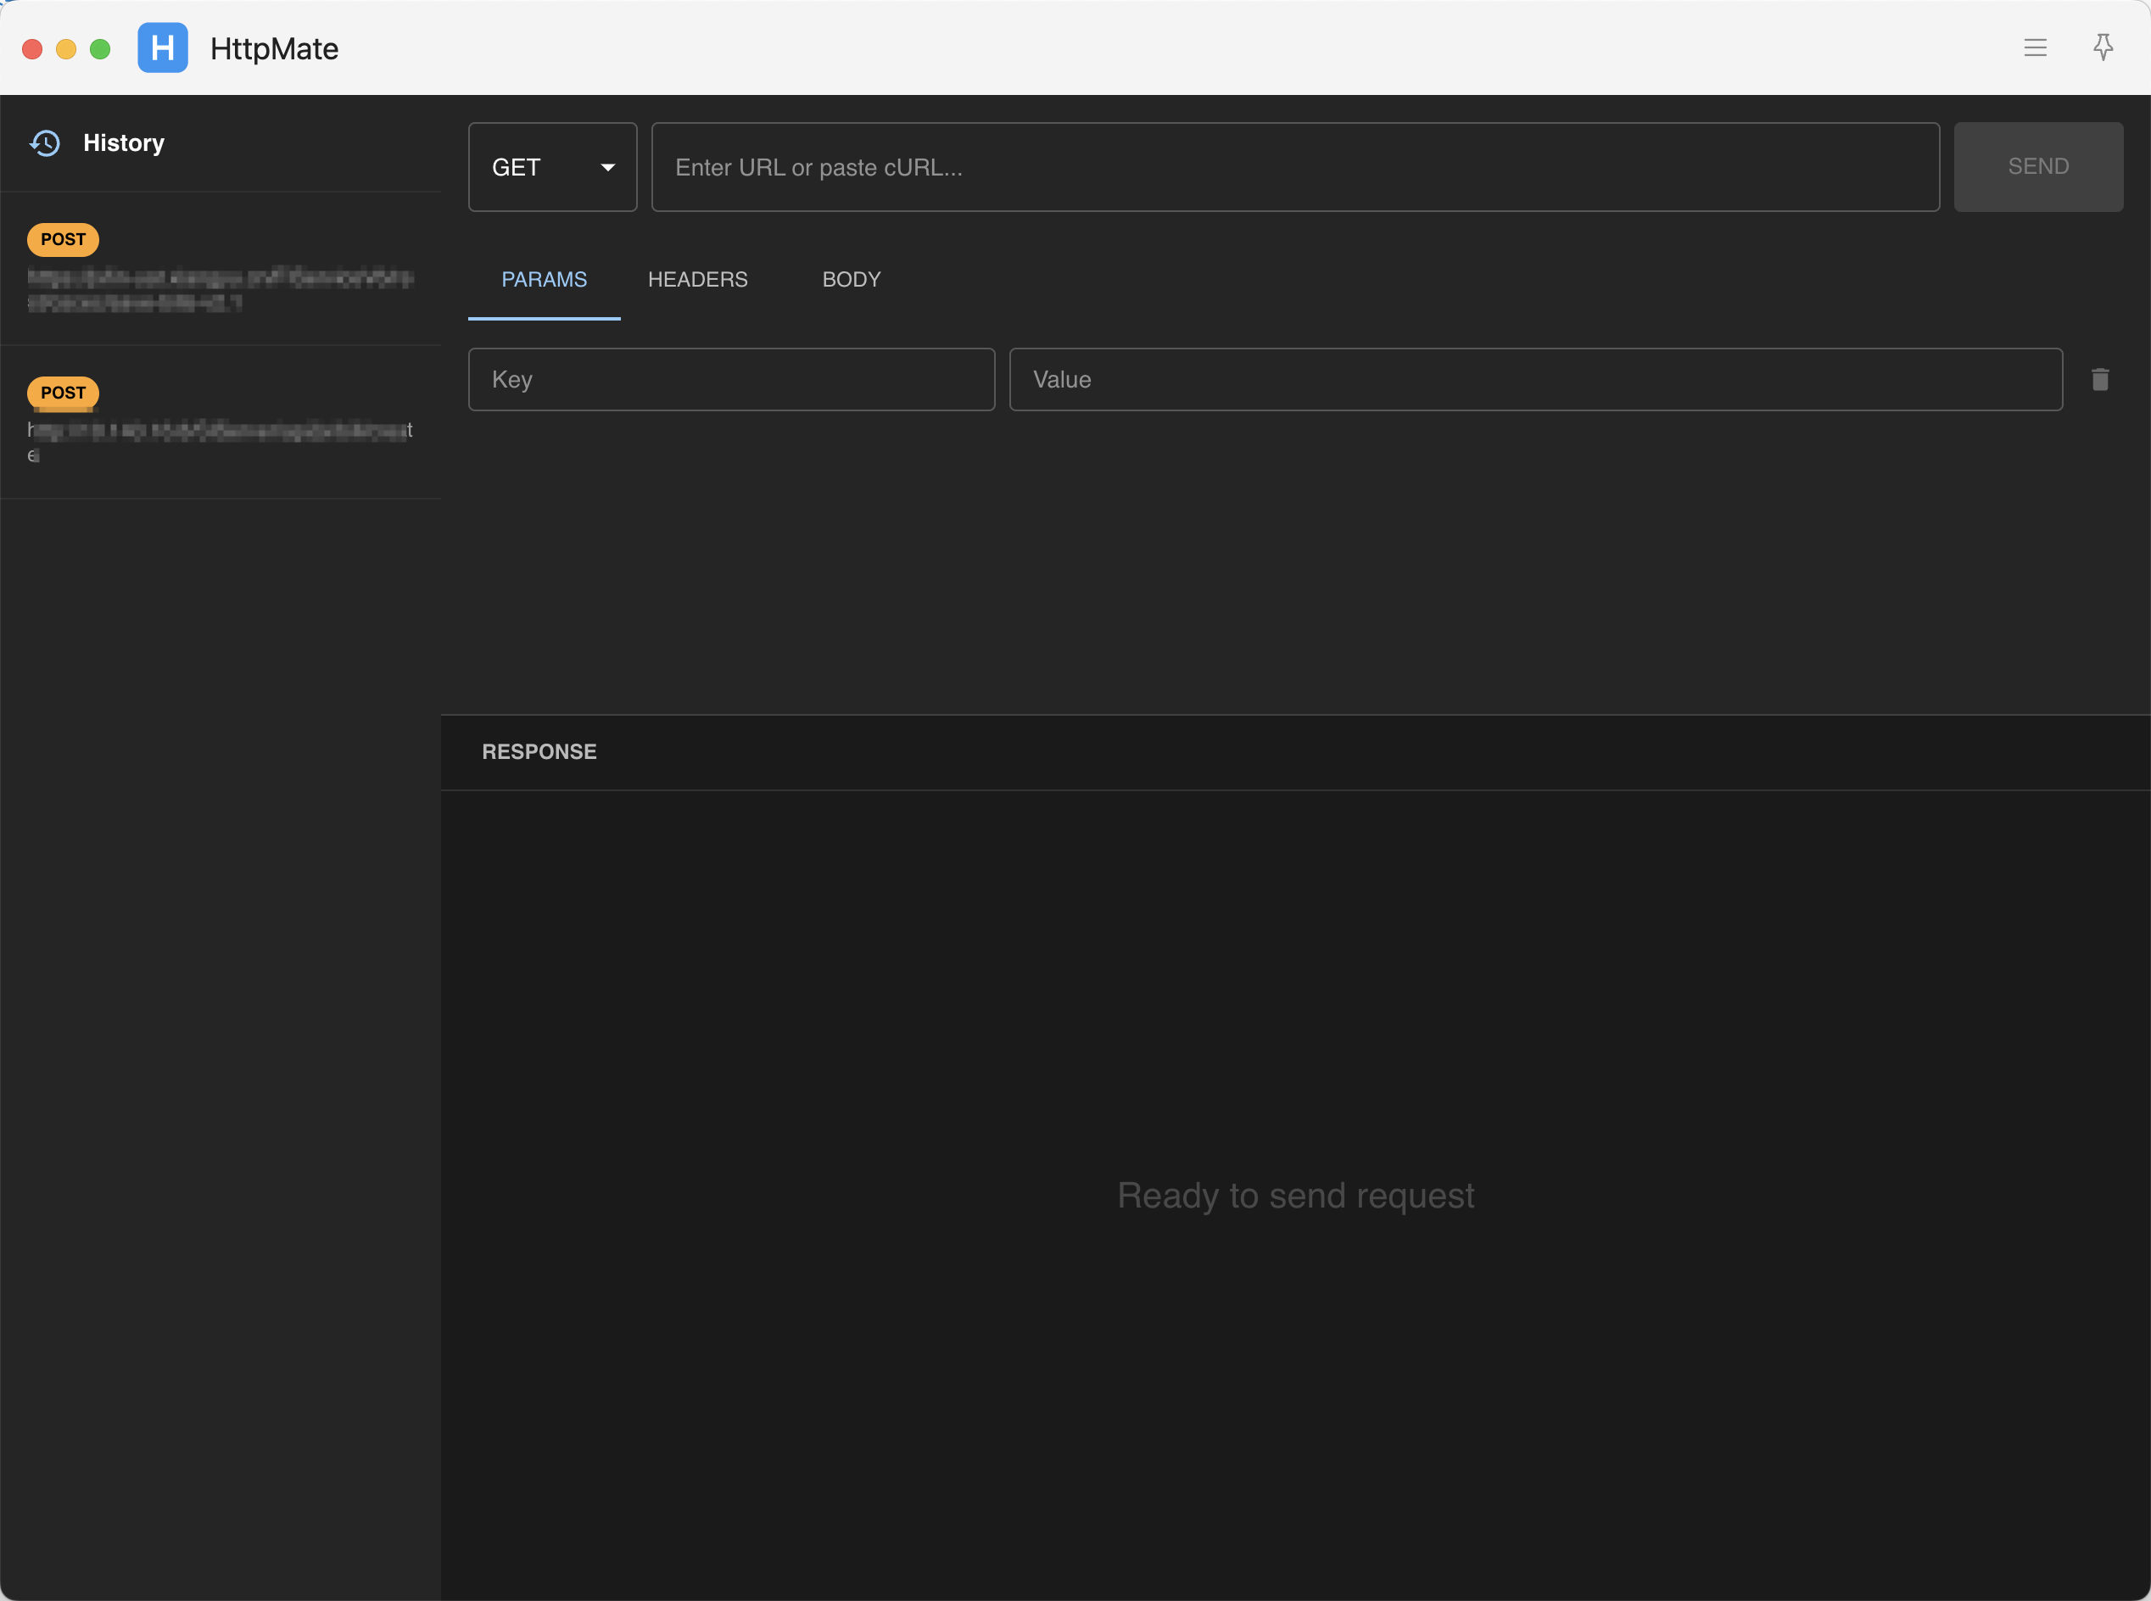Viewport: 2151px width, 1601px height.
Task: Expand the GET method dropdown arrow
Action: (608, 168)
